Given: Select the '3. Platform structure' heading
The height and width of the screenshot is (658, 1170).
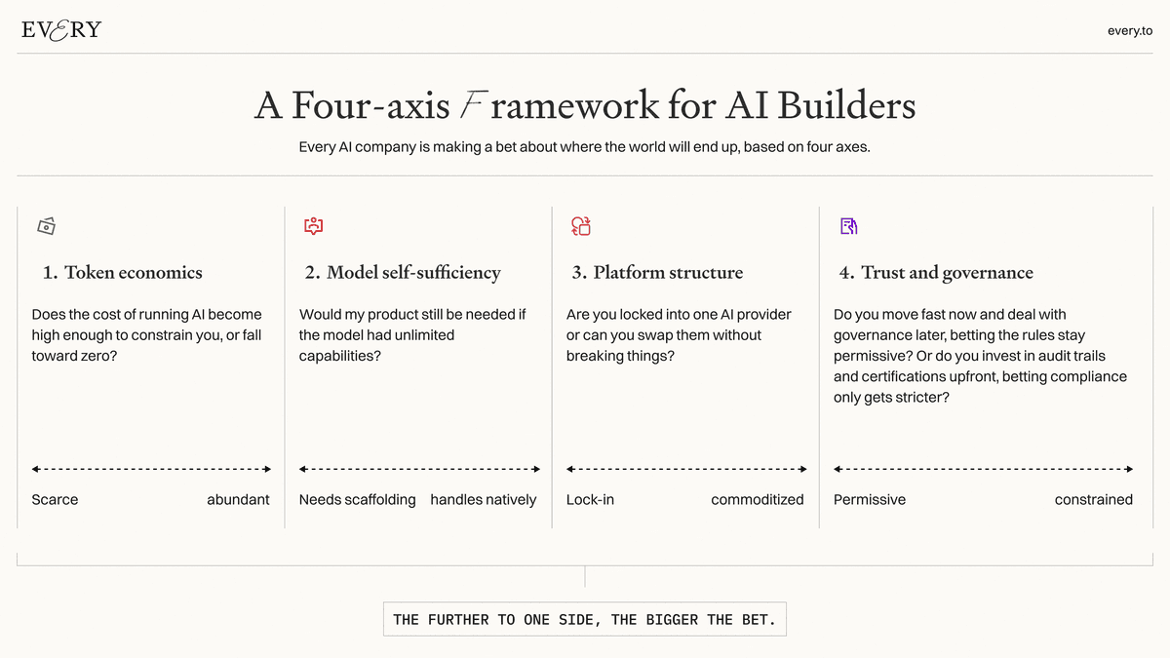Looking at the screenshot, I should click(658, 273).
